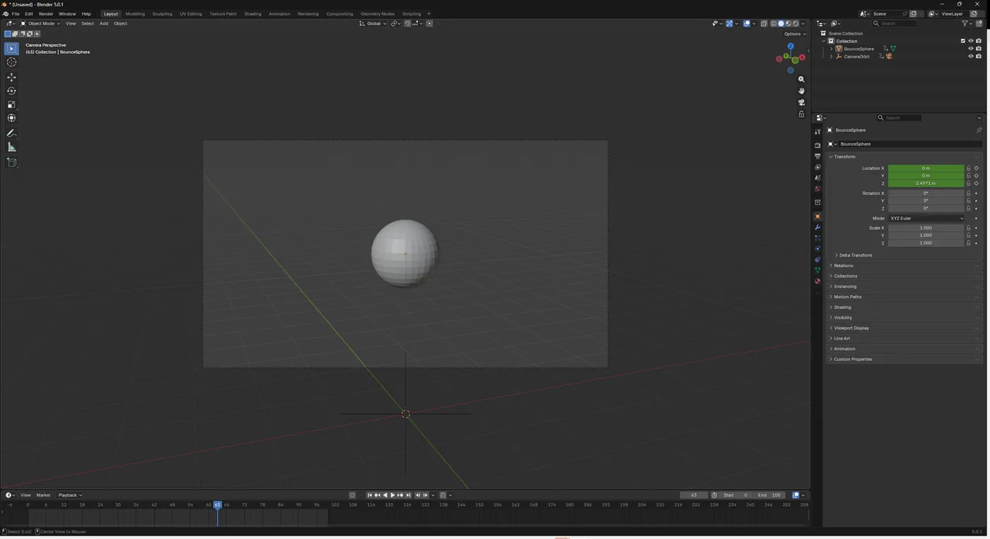Click the Location Z value field
Viewport: 990px width, 539px height.
[x=926, y=183]
